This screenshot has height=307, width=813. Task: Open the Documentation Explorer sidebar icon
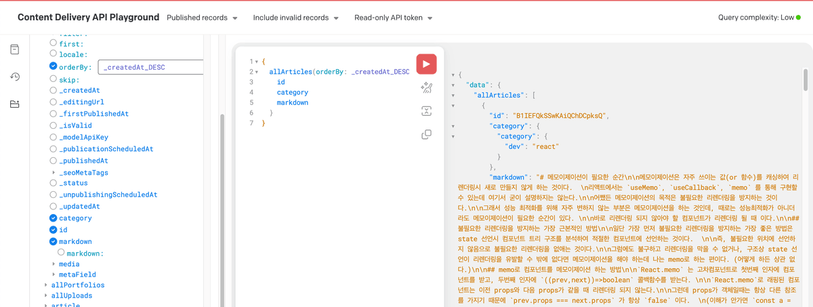[x=15, y=49]
